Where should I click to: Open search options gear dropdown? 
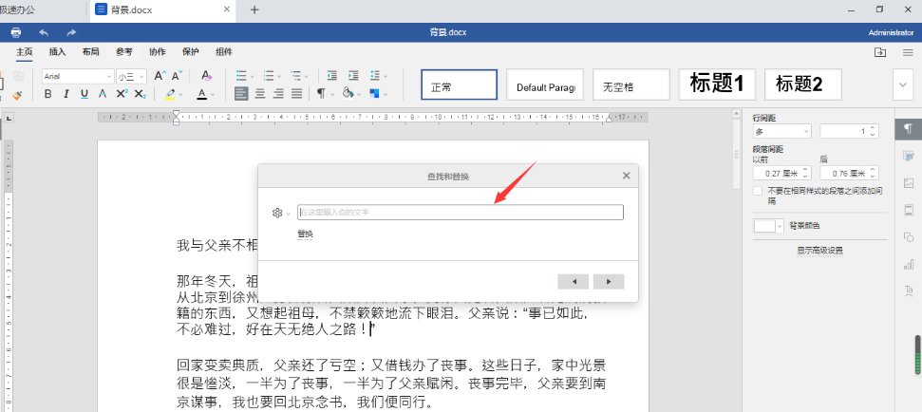280,214
